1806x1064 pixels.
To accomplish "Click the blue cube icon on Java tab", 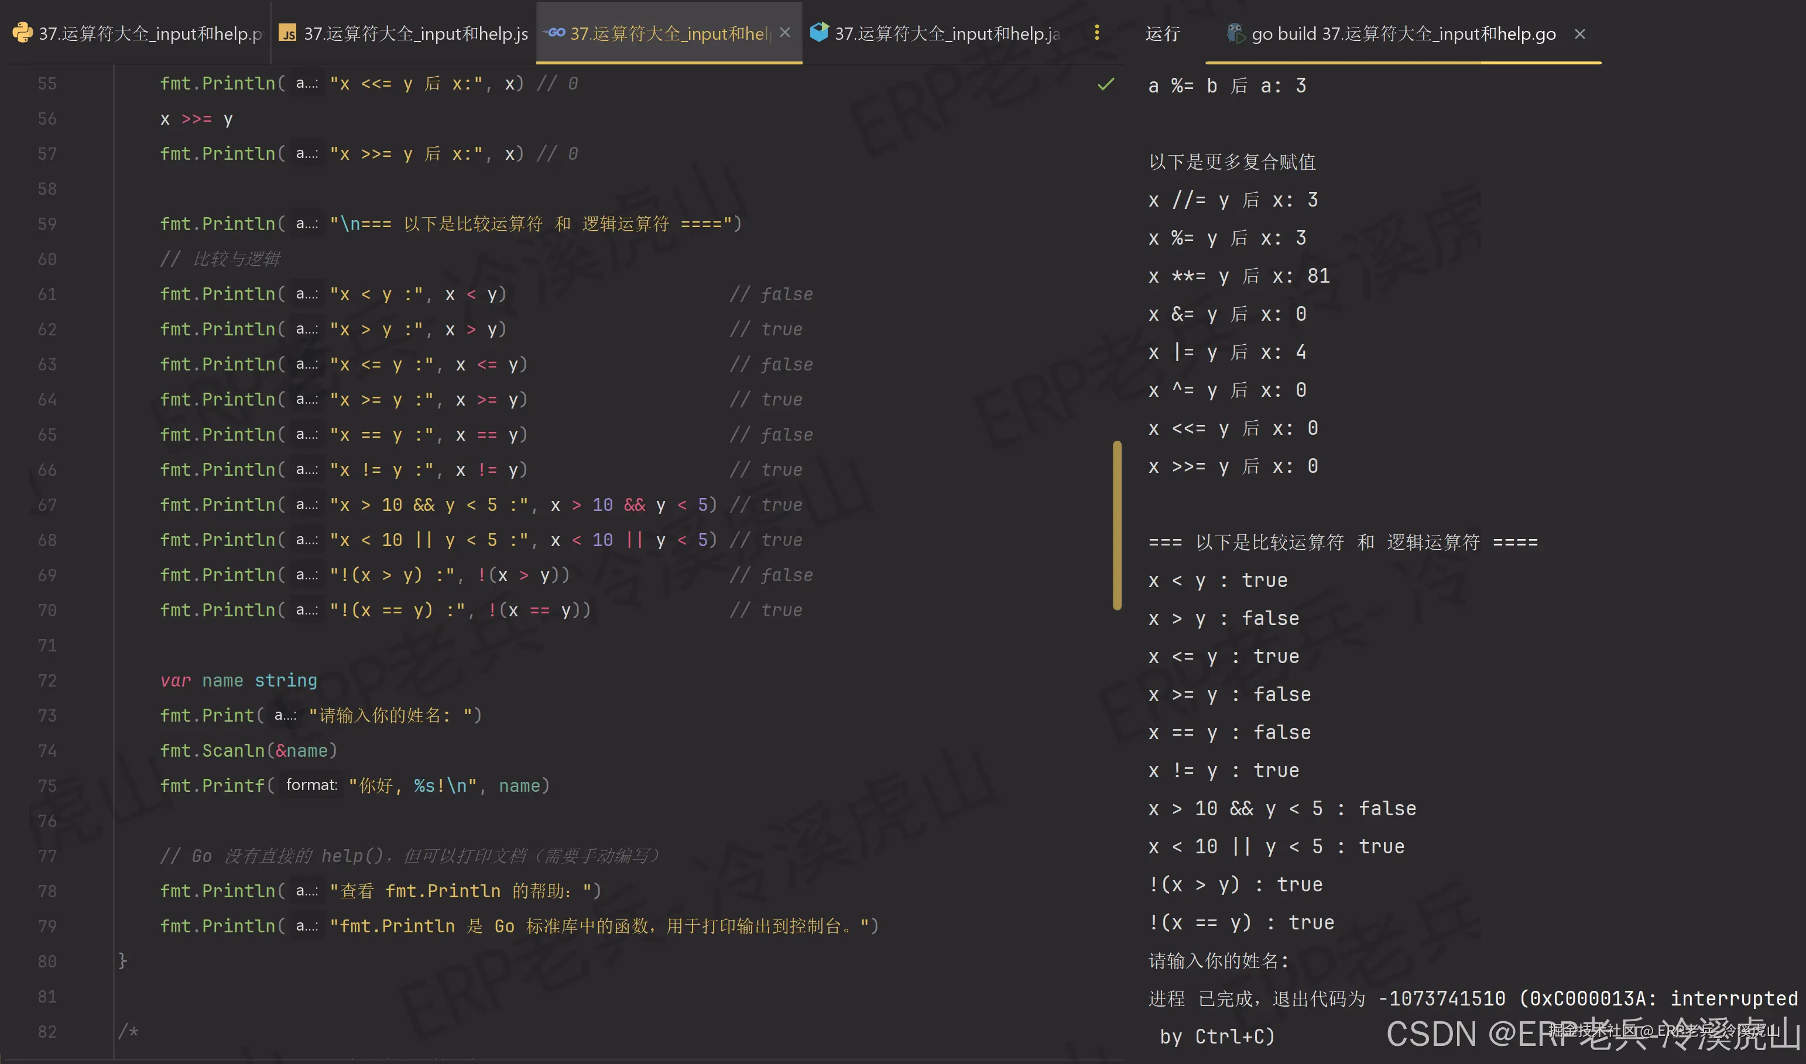I will point(819,32).
